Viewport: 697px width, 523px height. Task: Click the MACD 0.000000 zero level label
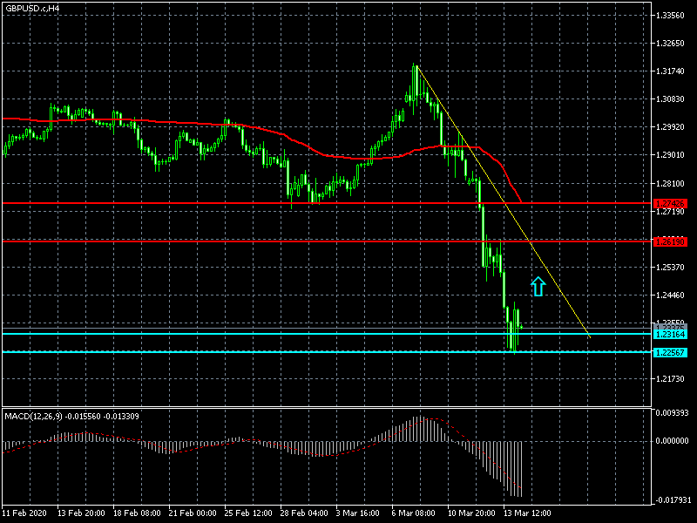[x=672, y=441]
